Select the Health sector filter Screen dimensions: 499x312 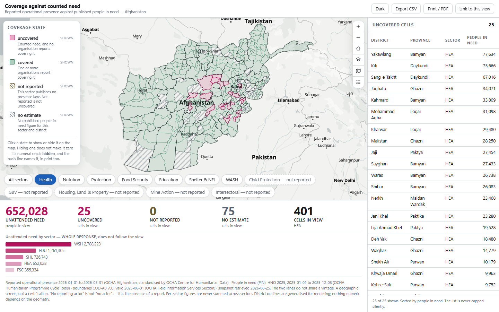[45, 180]
